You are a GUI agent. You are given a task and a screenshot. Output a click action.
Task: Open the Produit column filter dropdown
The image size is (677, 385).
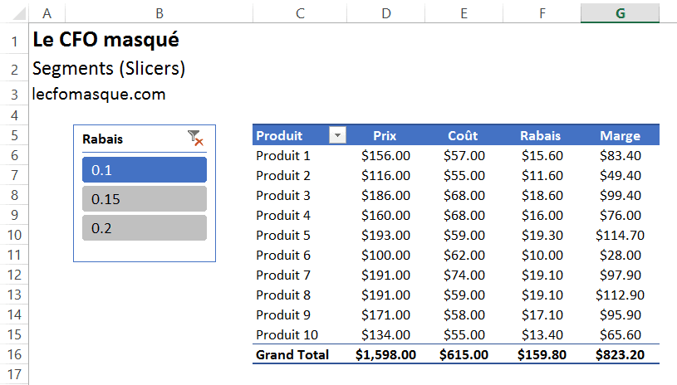click(x=338, y=136)
